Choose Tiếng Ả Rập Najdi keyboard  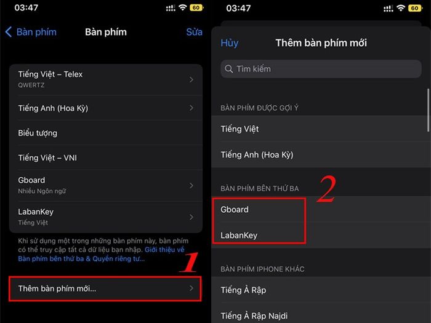[321, 315]
